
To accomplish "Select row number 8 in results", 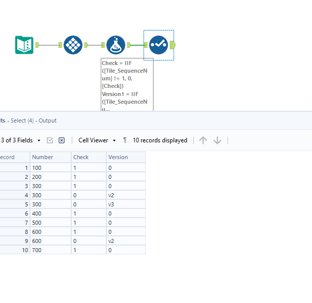I will pyautogui.click(x=15, y=232).
